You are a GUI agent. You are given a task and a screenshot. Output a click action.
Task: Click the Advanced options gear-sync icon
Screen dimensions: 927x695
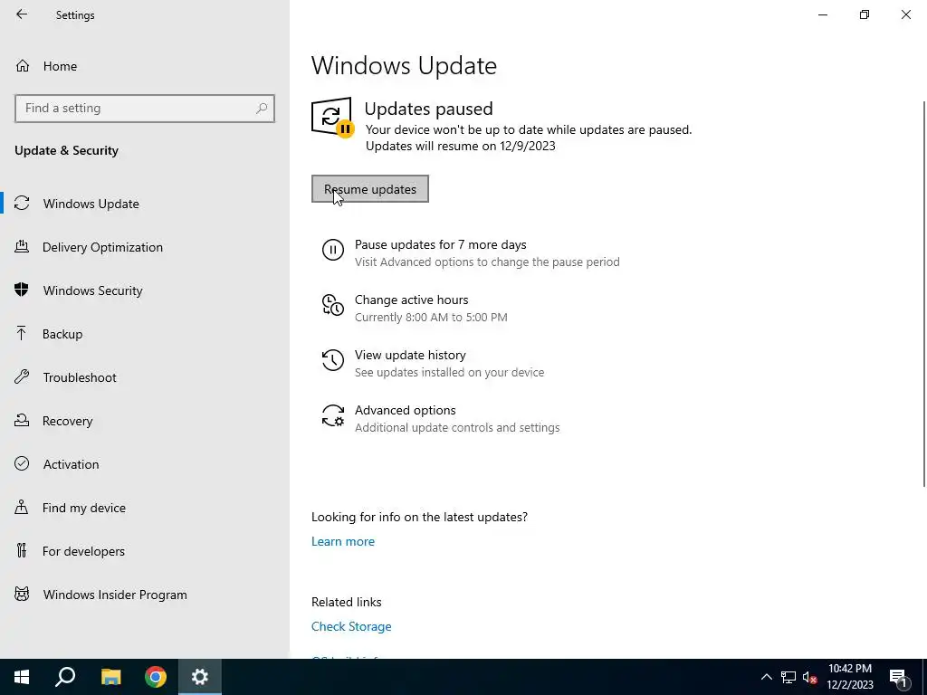tap(333, 415)
